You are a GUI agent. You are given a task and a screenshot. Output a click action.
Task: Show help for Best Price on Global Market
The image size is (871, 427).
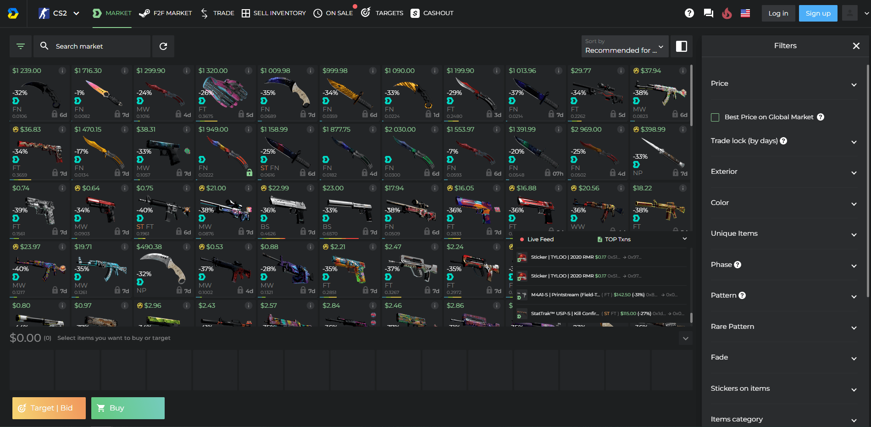coord(821,117)
